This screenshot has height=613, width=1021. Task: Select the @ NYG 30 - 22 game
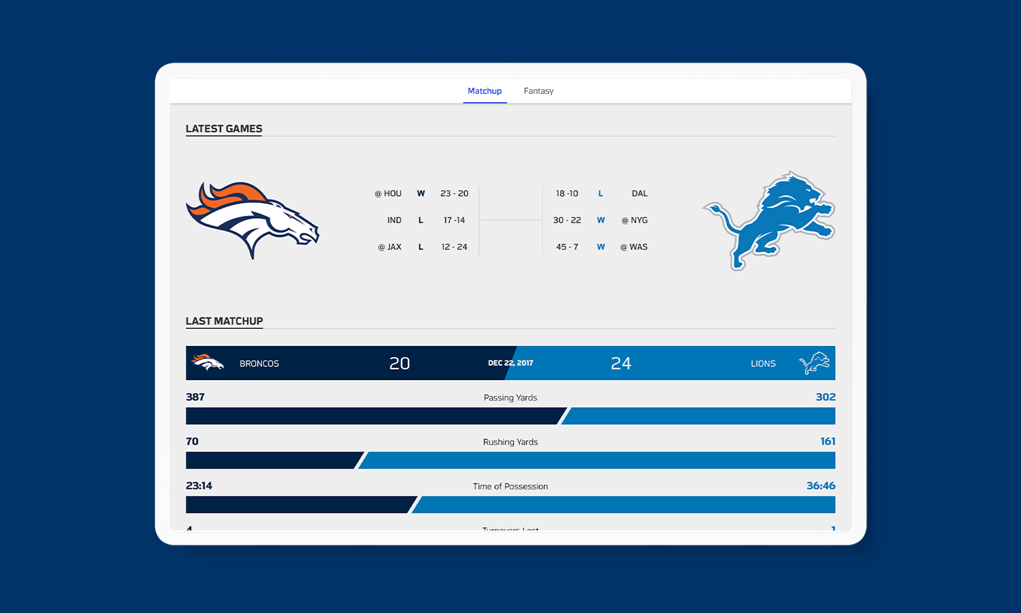coord(600,220)
